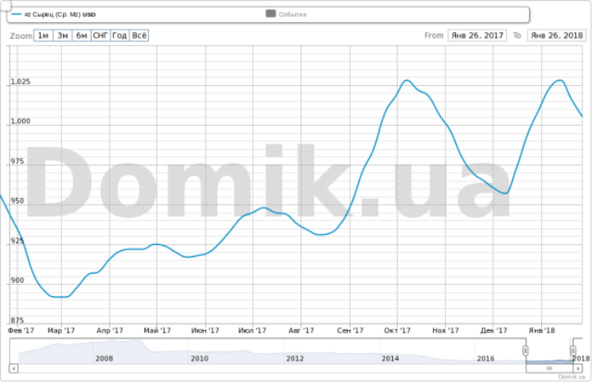Toggle the События legend entry

coord(286,14)
